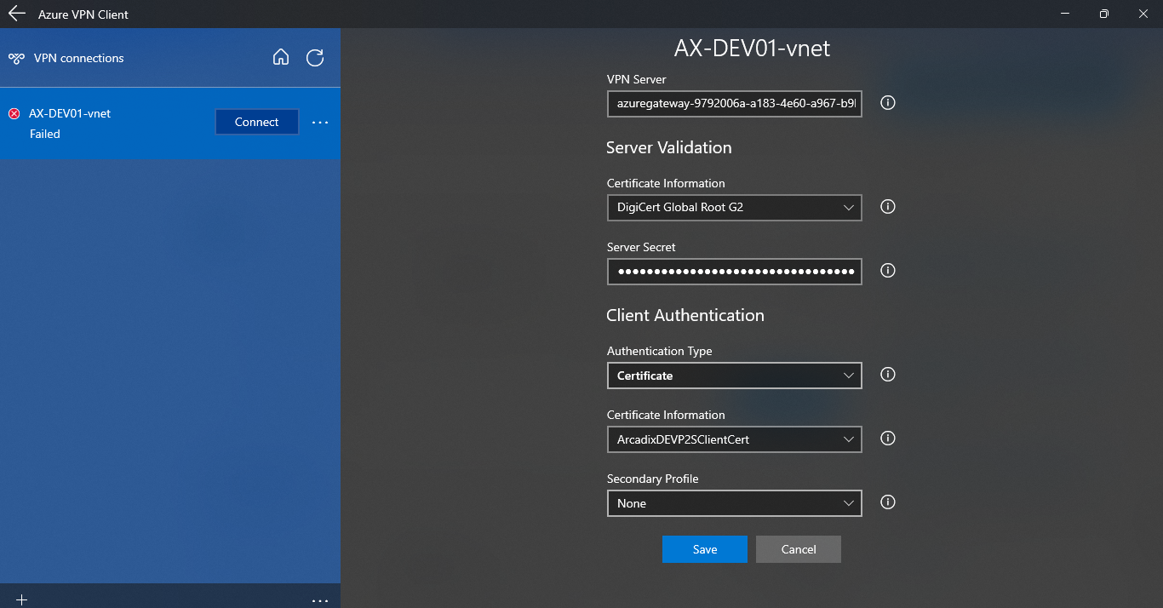Click the VPN Server label

[x=637, y=79]
